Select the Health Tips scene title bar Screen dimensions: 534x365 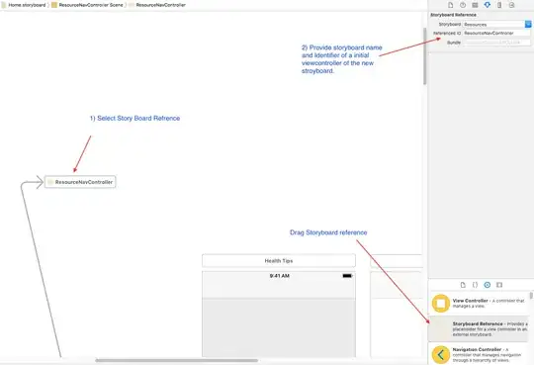pyautogui.click(x=279, y=261)
